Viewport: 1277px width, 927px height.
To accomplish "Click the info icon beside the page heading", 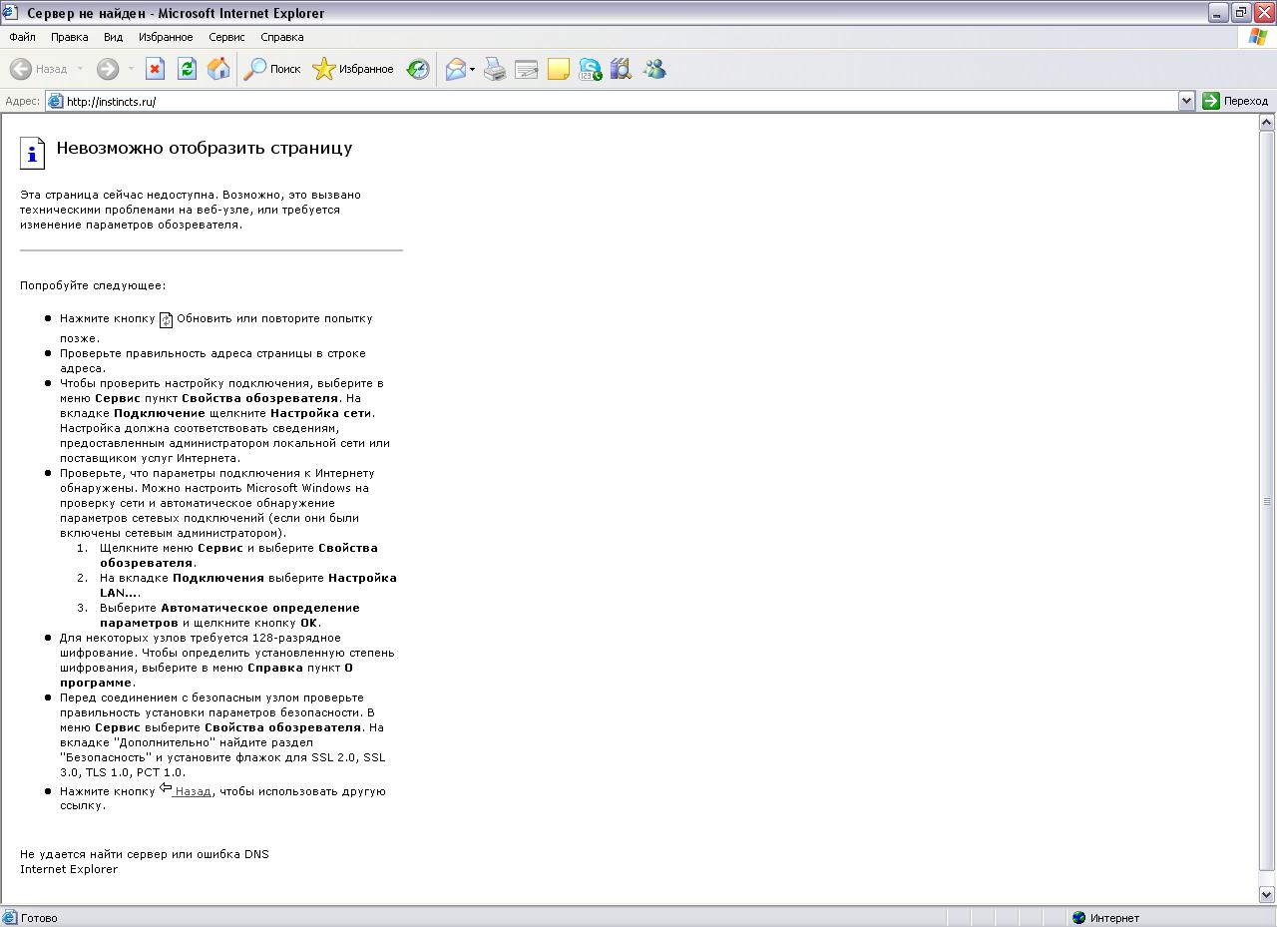I will [33, 153].
